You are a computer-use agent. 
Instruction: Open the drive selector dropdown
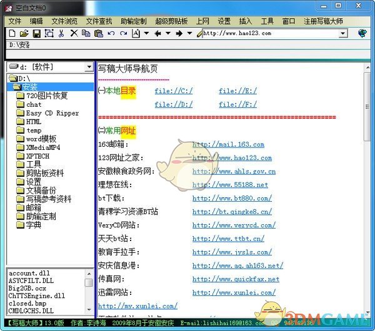89,67
